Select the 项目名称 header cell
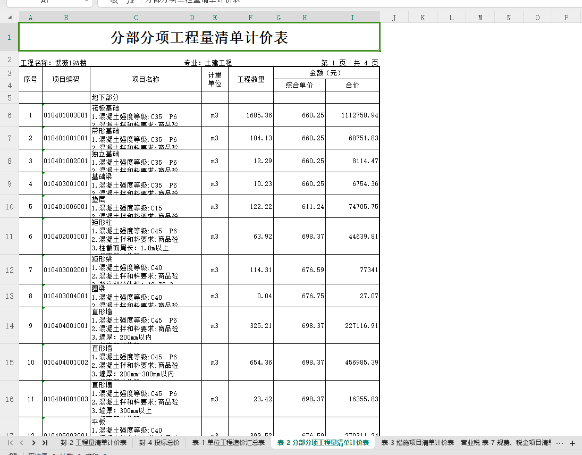 coord(146,79)
